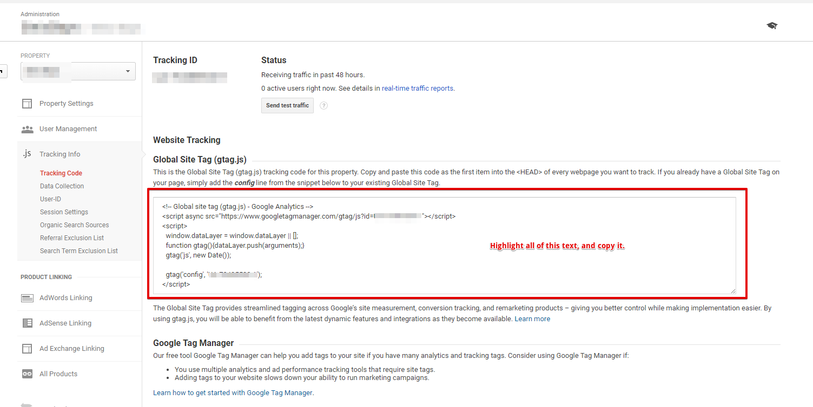Open AdSense Linking
The image size is (813, 407).
pos(65,323)
